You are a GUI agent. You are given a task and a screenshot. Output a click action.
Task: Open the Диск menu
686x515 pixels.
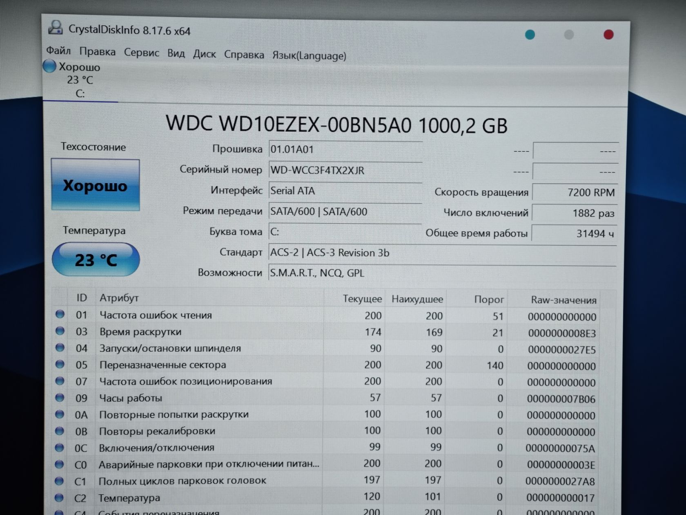click(204, 54)
